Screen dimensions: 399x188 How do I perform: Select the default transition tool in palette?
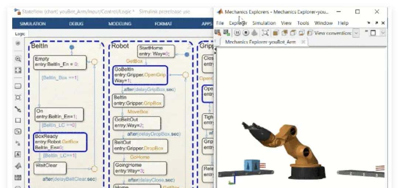[18, 109]
